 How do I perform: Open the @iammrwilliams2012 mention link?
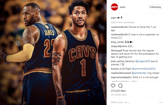tap(144, 69)
